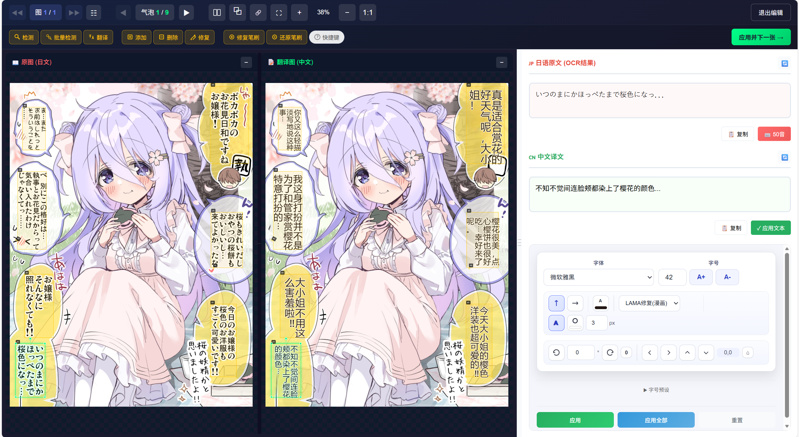The width and height of the screenshot is (799, 437).
Task: Select vertical text direction
Action: click(x=556, y=303)
